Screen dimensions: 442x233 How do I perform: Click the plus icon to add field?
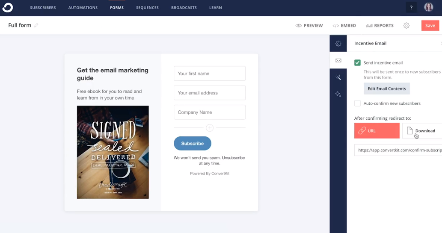[x=209, y=128]
